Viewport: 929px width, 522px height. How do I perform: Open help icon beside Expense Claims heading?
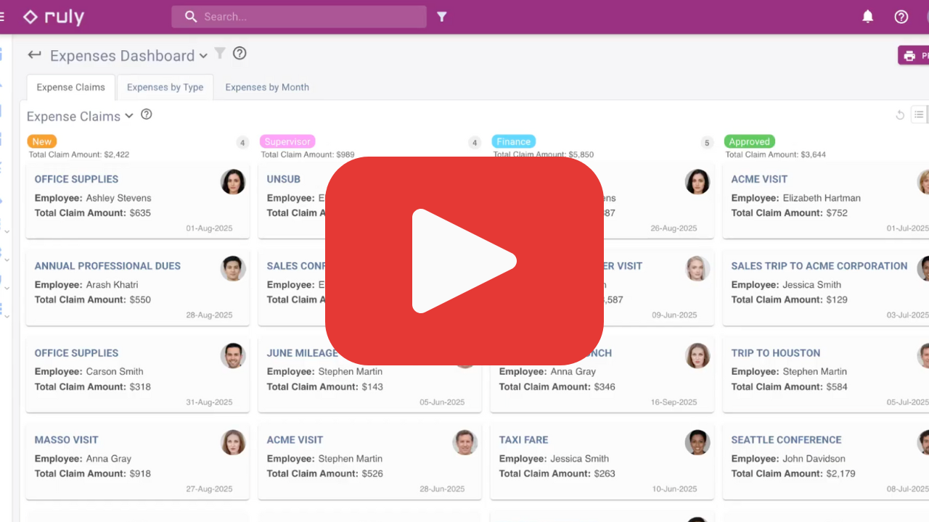tap(146, 114)
